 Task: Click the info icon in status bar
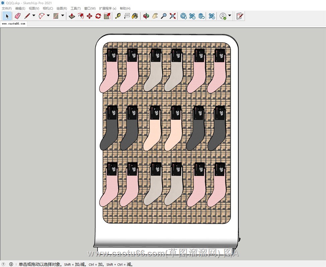click(11, 264)
